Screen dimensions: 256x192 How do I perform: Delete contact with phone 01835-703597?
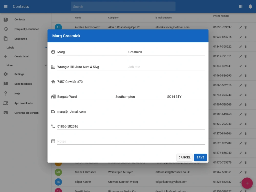[x=246, y=27]
